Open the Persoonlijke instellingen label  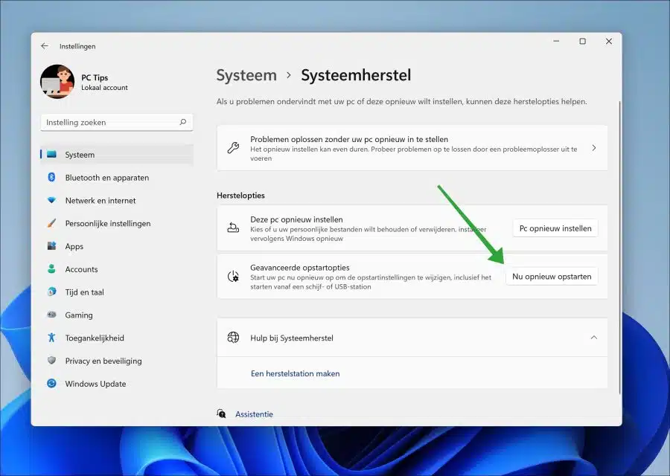(108, 223)
